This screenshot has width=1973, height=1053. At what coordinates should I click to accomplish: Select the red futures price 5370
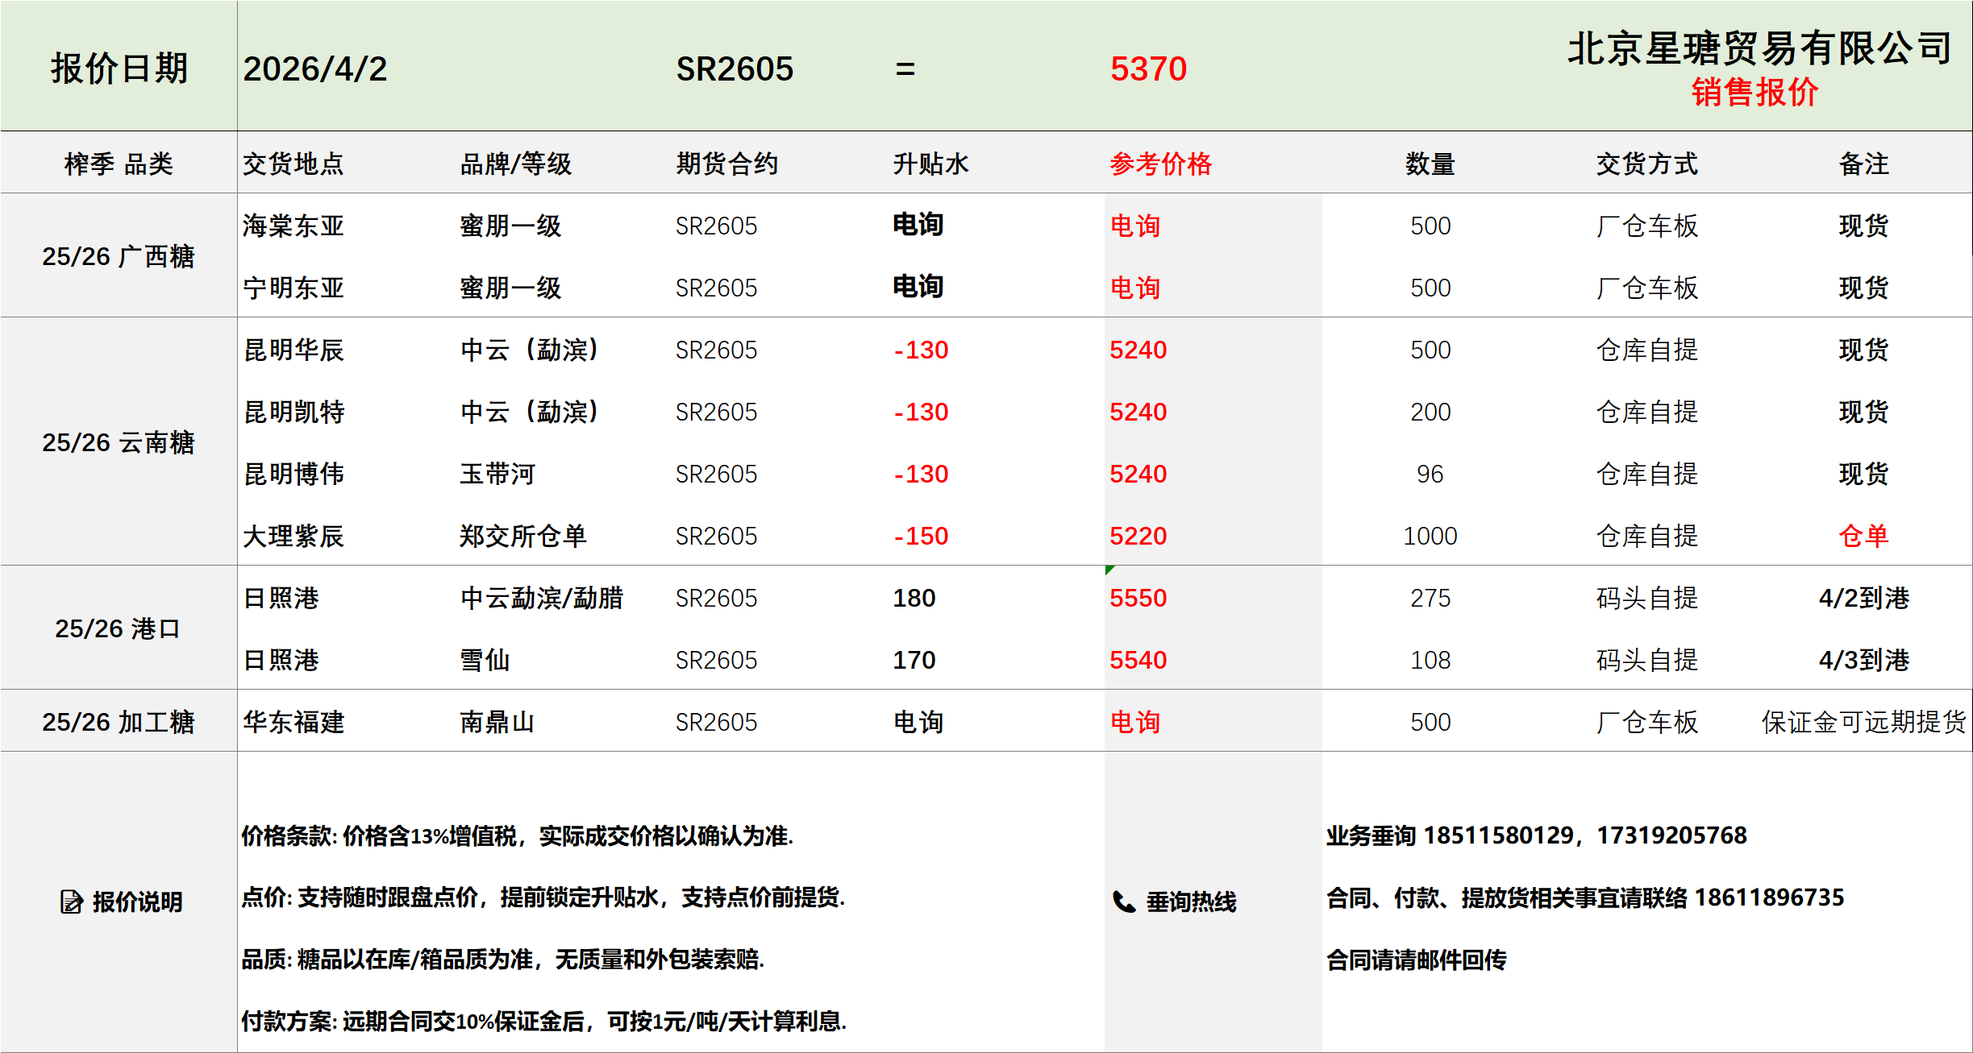click(x=1148, y=69)
